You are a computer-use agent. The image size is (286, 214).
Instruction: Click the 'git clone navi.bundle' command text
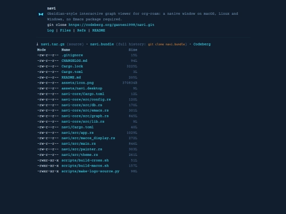pos(166,44)
